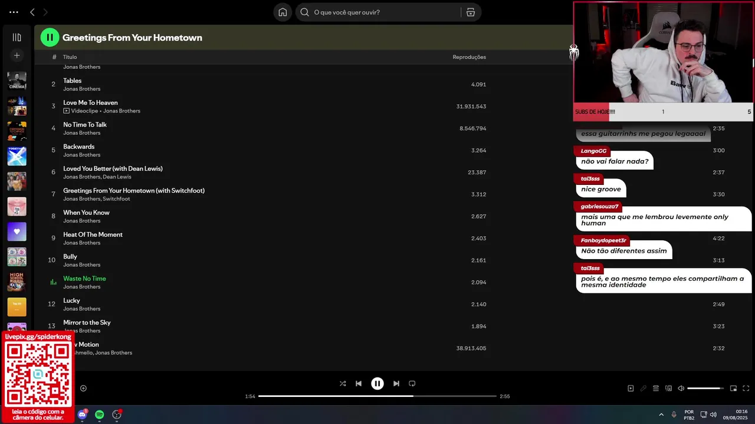The image size is (755, 424).
Task: Open the Switchfoot artist link
Action: coord(116,199)
